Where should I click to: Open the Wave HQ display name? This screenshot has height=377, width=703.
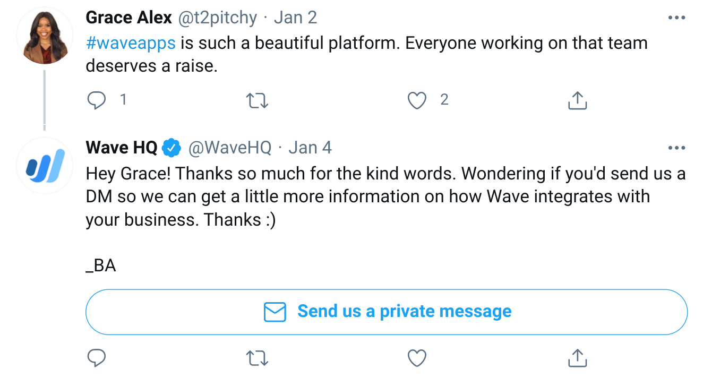tap(121, 148)
